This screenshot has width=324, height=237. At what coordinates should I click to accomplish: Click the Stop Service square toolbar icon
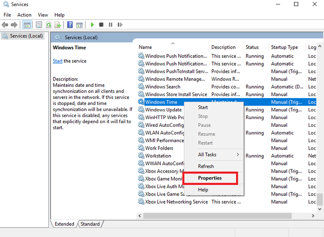101,25
